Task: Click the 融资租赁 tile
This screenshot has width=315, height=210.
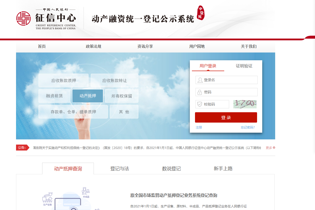Action: (54, 96)
